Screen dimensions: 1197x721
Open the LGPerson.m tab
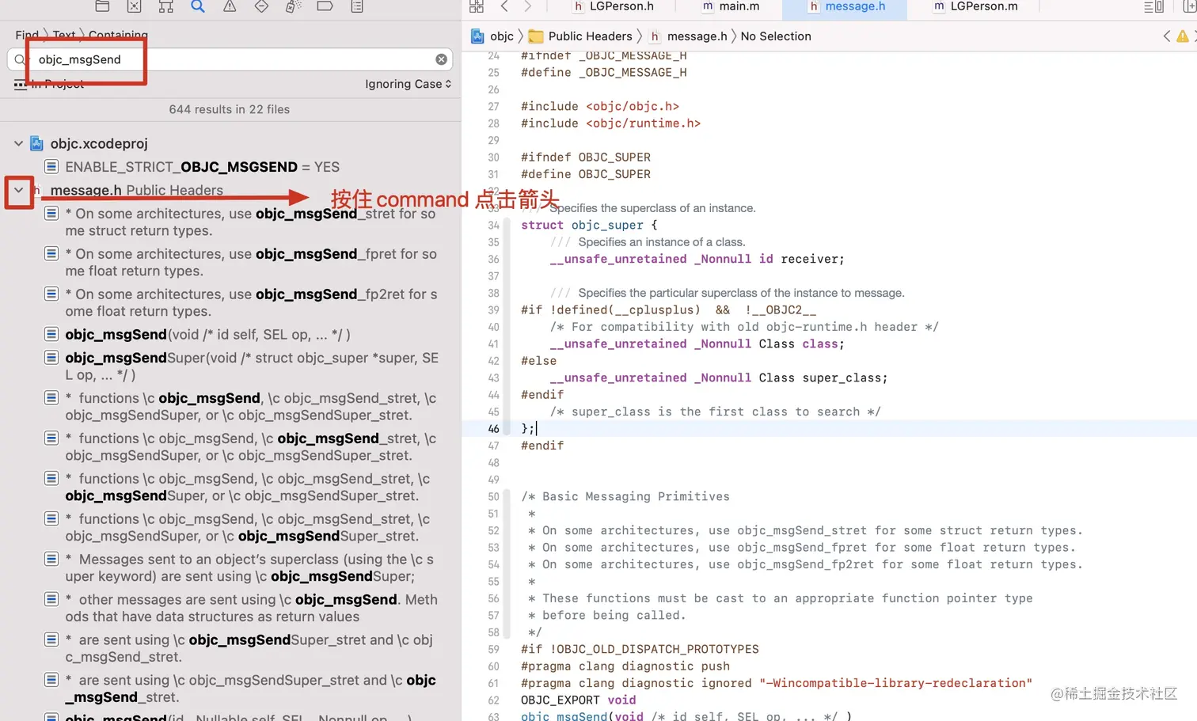click(979, 7)
